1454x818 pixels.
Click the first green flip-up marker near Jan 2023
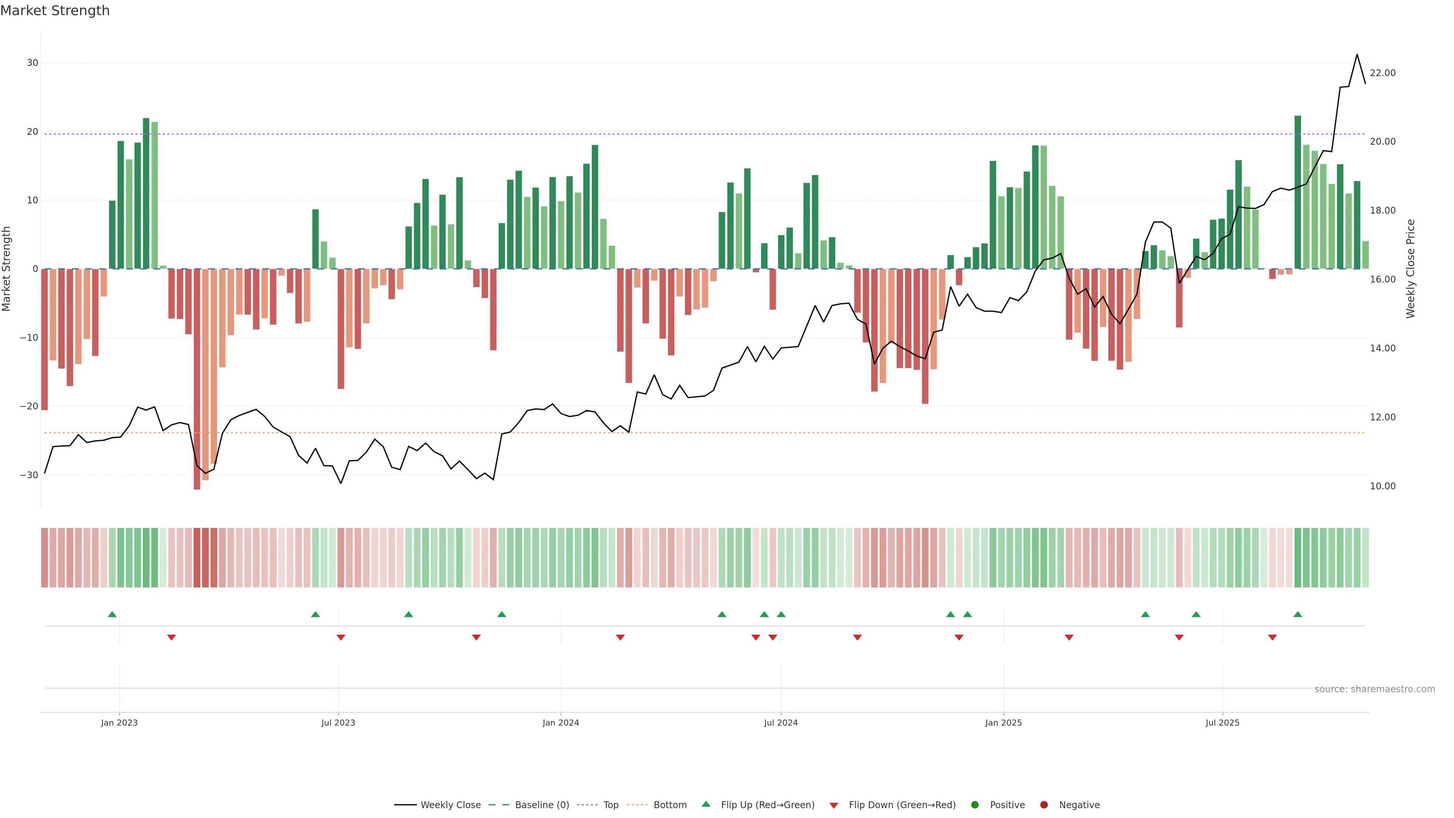coord(112,614)
